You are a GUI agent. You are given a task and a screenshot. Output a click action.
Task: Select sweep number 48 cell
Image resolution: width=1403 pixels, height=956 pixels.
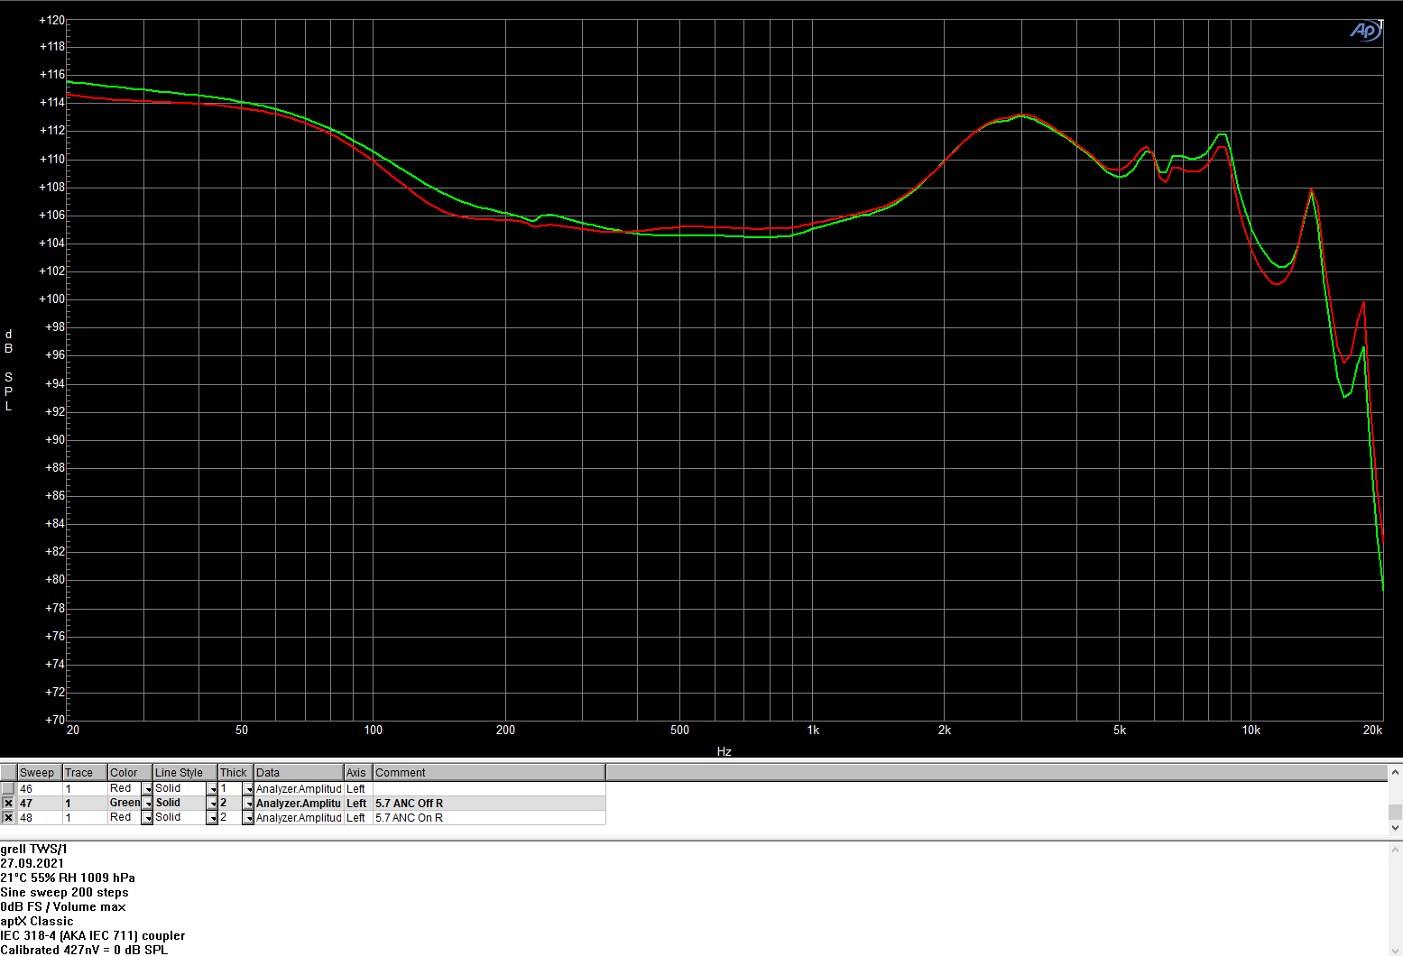pyautogui.click(x=40, y=818)
